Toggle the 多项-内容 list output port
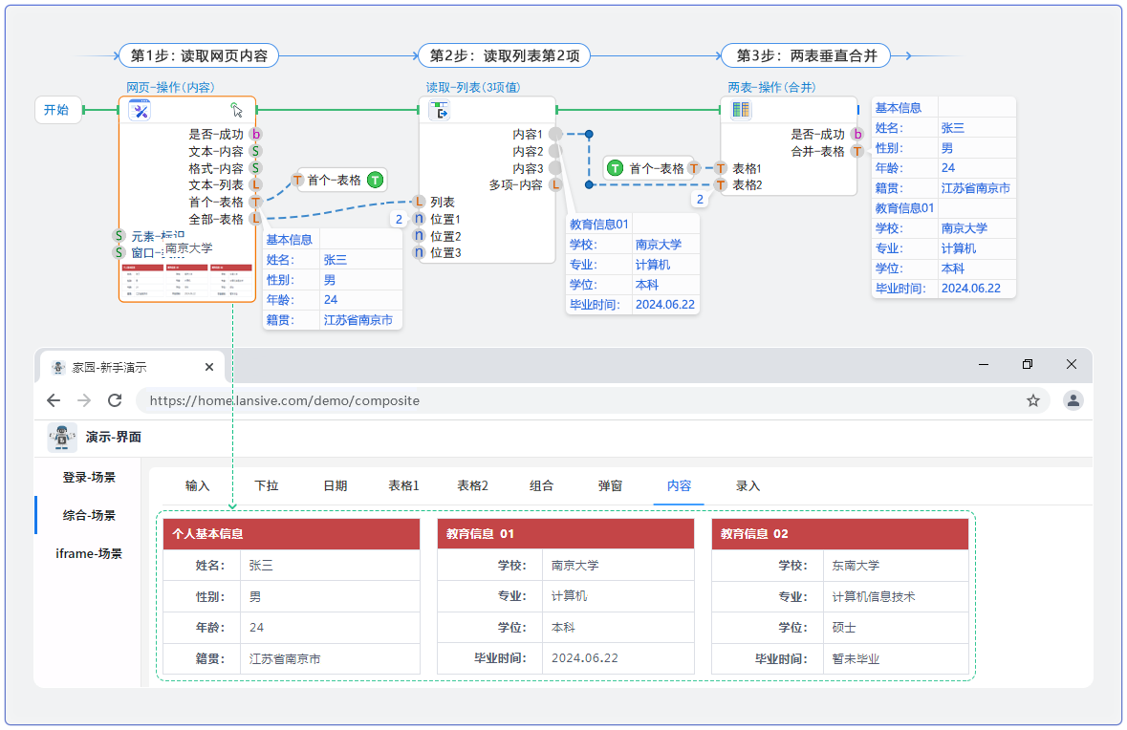 555,185
